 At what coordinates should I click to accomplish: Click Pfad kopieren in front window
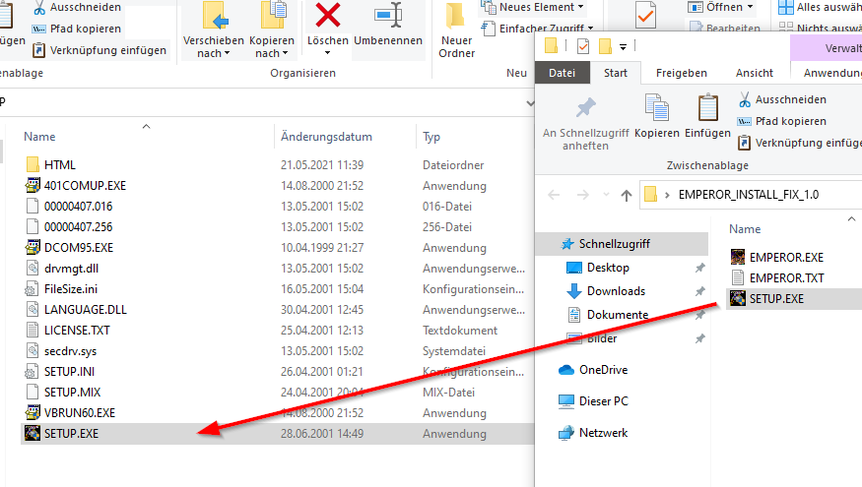790,121
